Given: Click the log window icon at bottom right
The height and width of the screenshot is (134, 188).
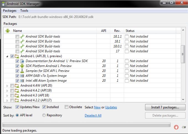Looking at the screenshot, I should click(184, 127).
